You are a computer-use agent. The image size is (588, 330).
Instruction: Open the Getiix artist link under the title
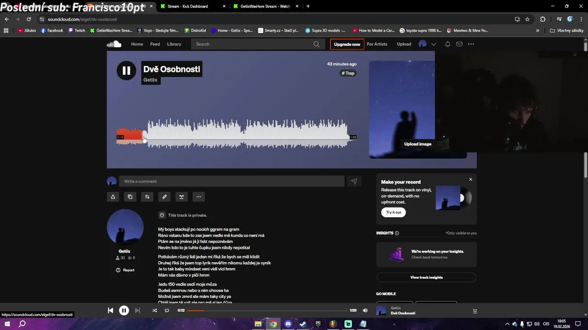pyautogui.click(x=150, y=80)
